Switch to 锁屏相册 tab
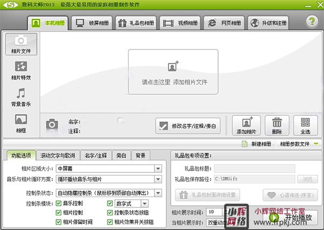Screen dimensions: 324x230 pos(92,23)
